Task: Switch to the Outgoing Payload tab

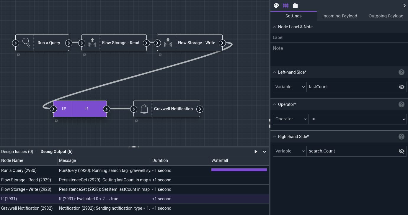Action: pos(386,16)
